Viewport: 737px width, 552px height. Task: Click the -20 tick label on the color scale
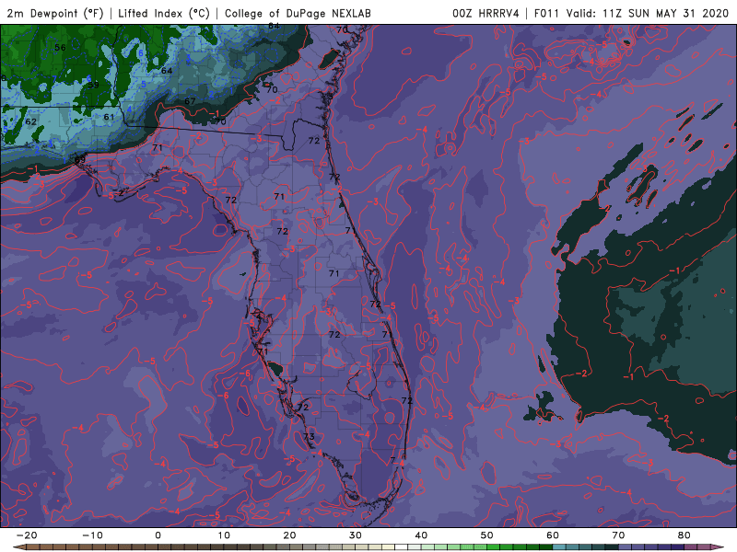pyautogui.click(x=27, y=535)
